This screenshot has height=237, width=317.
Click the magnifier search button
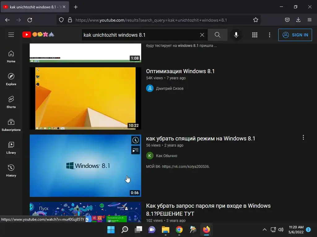(x=217, y=35)
